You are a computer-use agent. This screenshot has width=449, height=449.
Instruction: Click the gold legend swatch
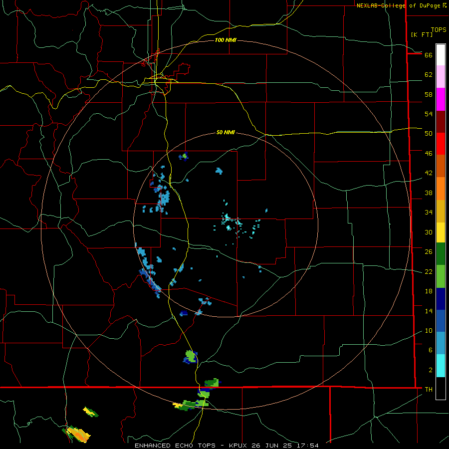point(441,211)
